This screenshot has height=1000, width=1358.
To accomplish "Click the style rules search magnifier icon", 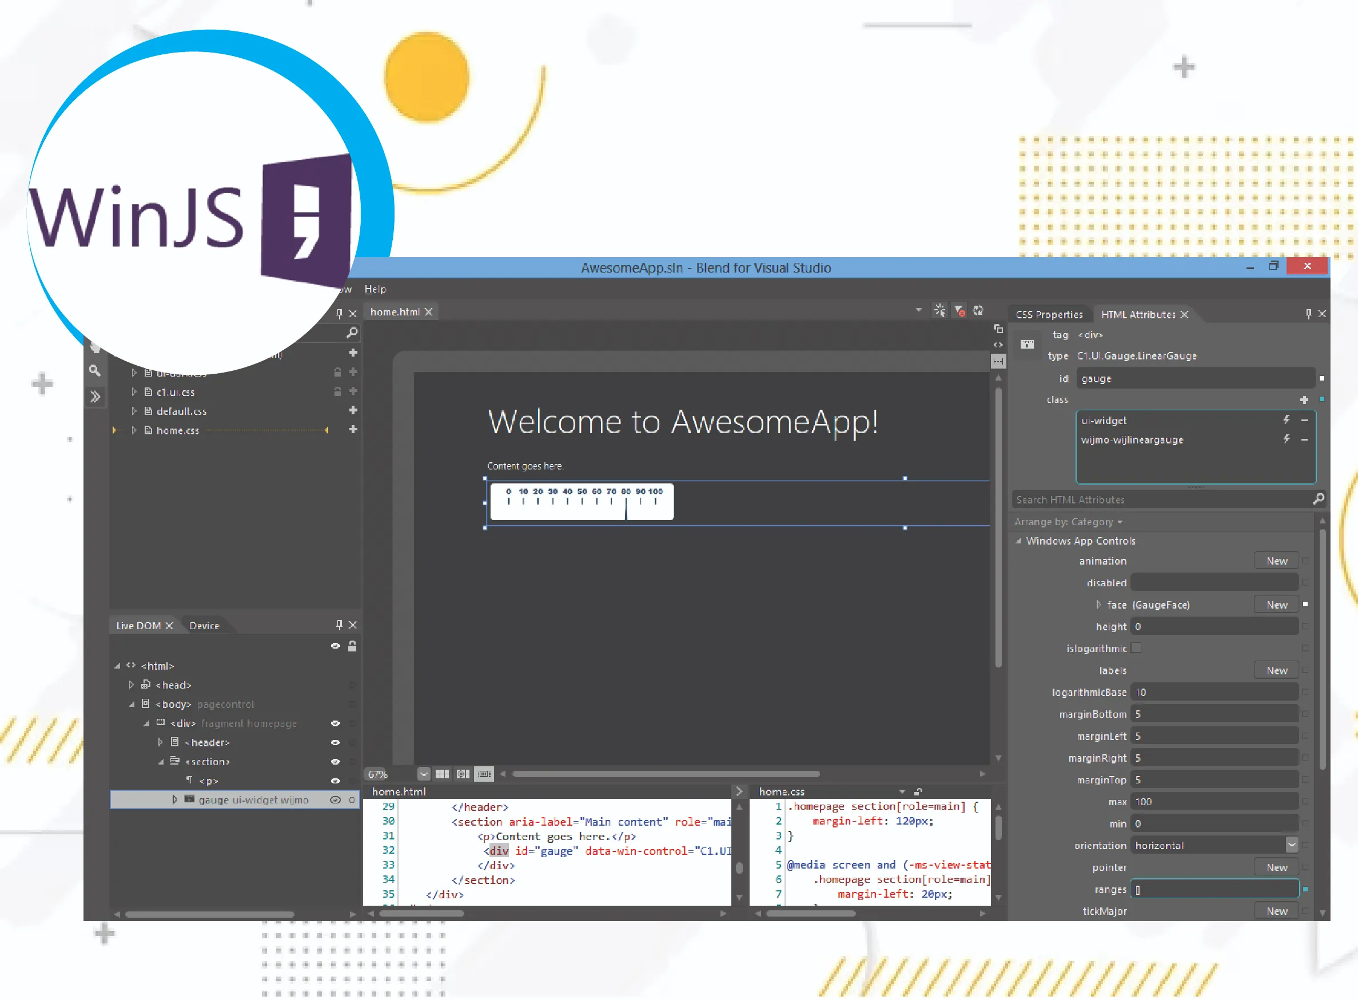I will (x=352, y=333).
